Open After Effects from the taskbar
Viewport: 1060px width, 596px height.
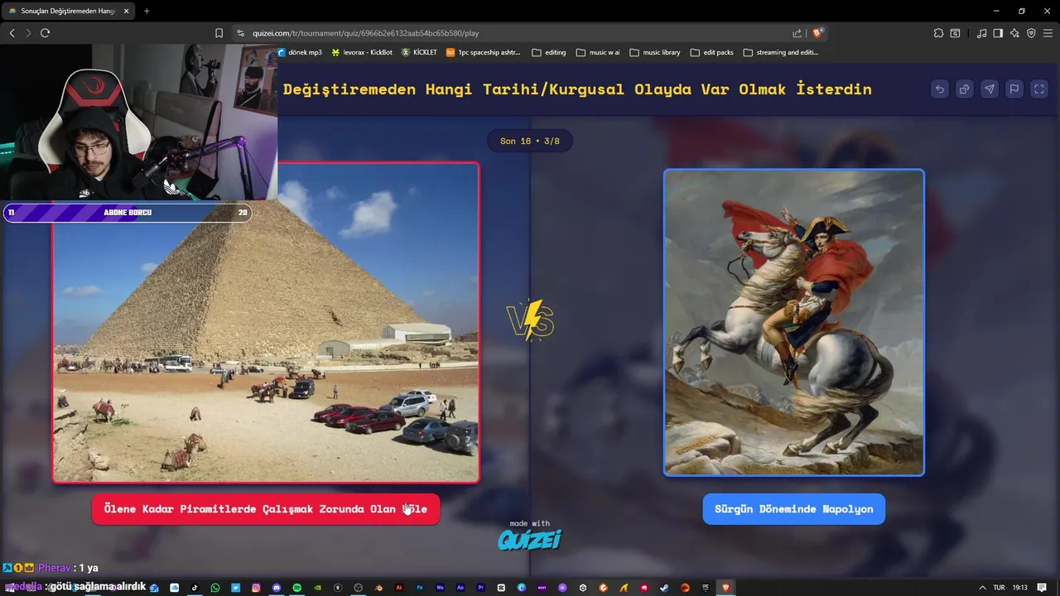coord(460,588)
